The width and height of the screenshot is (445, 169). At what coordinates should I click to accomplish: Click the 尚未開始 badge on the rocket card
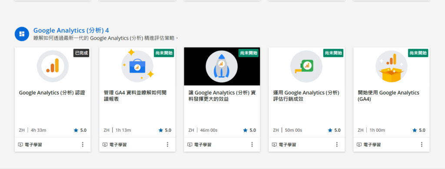(249, 53)
